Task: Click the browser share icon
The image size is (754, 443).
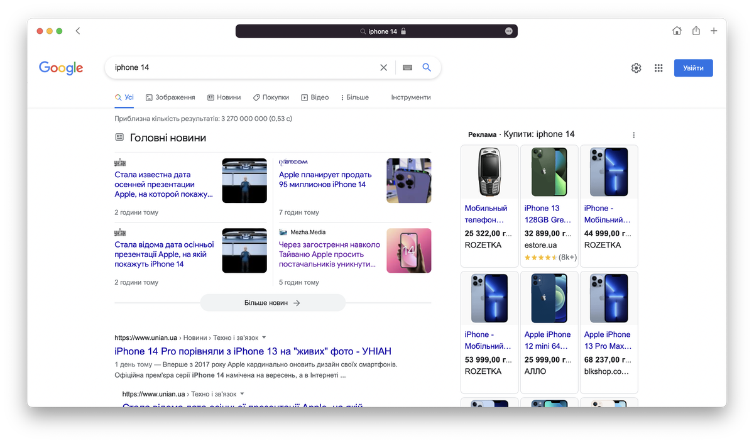Action: click(x=696, y=31)
